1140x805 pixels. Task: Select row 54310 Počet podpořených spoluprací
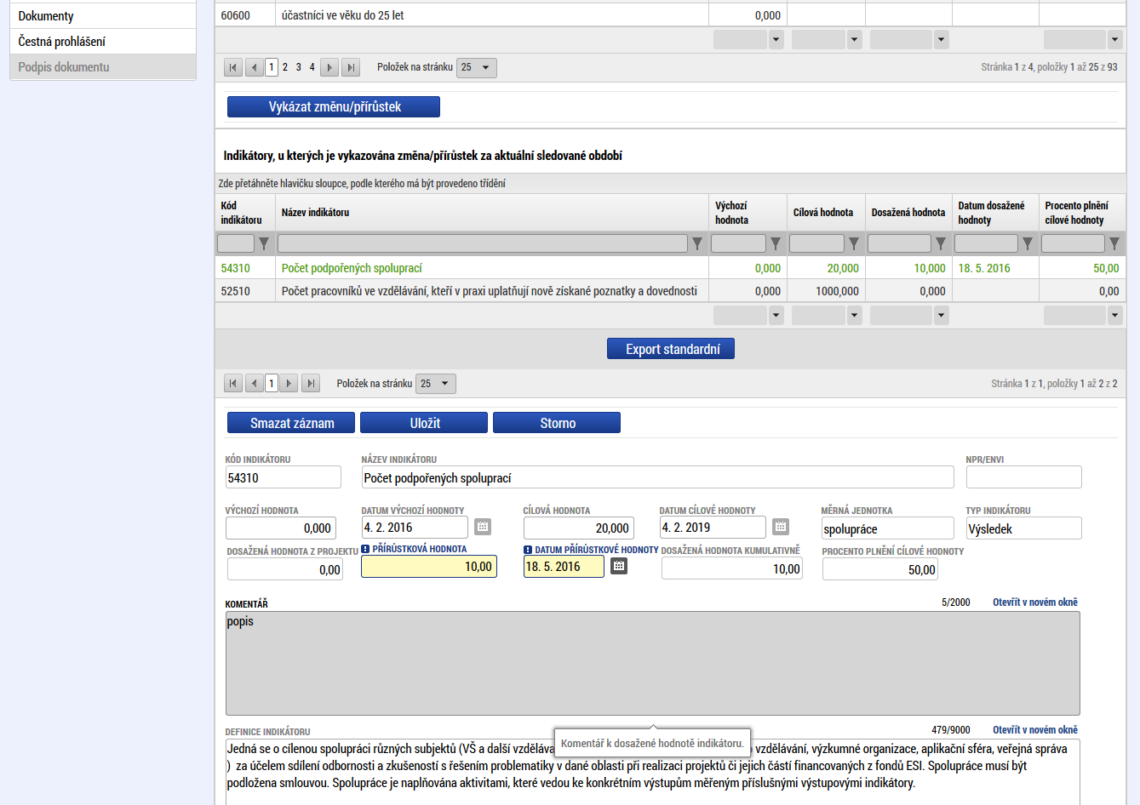(x=670, y=268)
